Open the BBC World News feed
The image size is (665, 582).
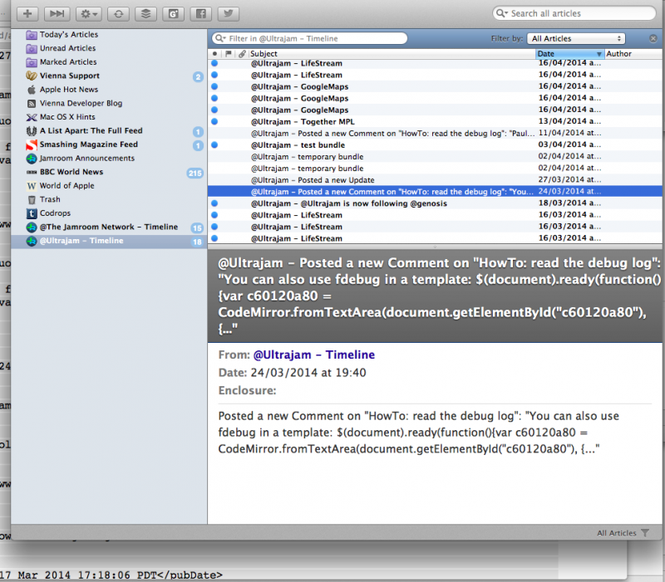coord(71,172)
